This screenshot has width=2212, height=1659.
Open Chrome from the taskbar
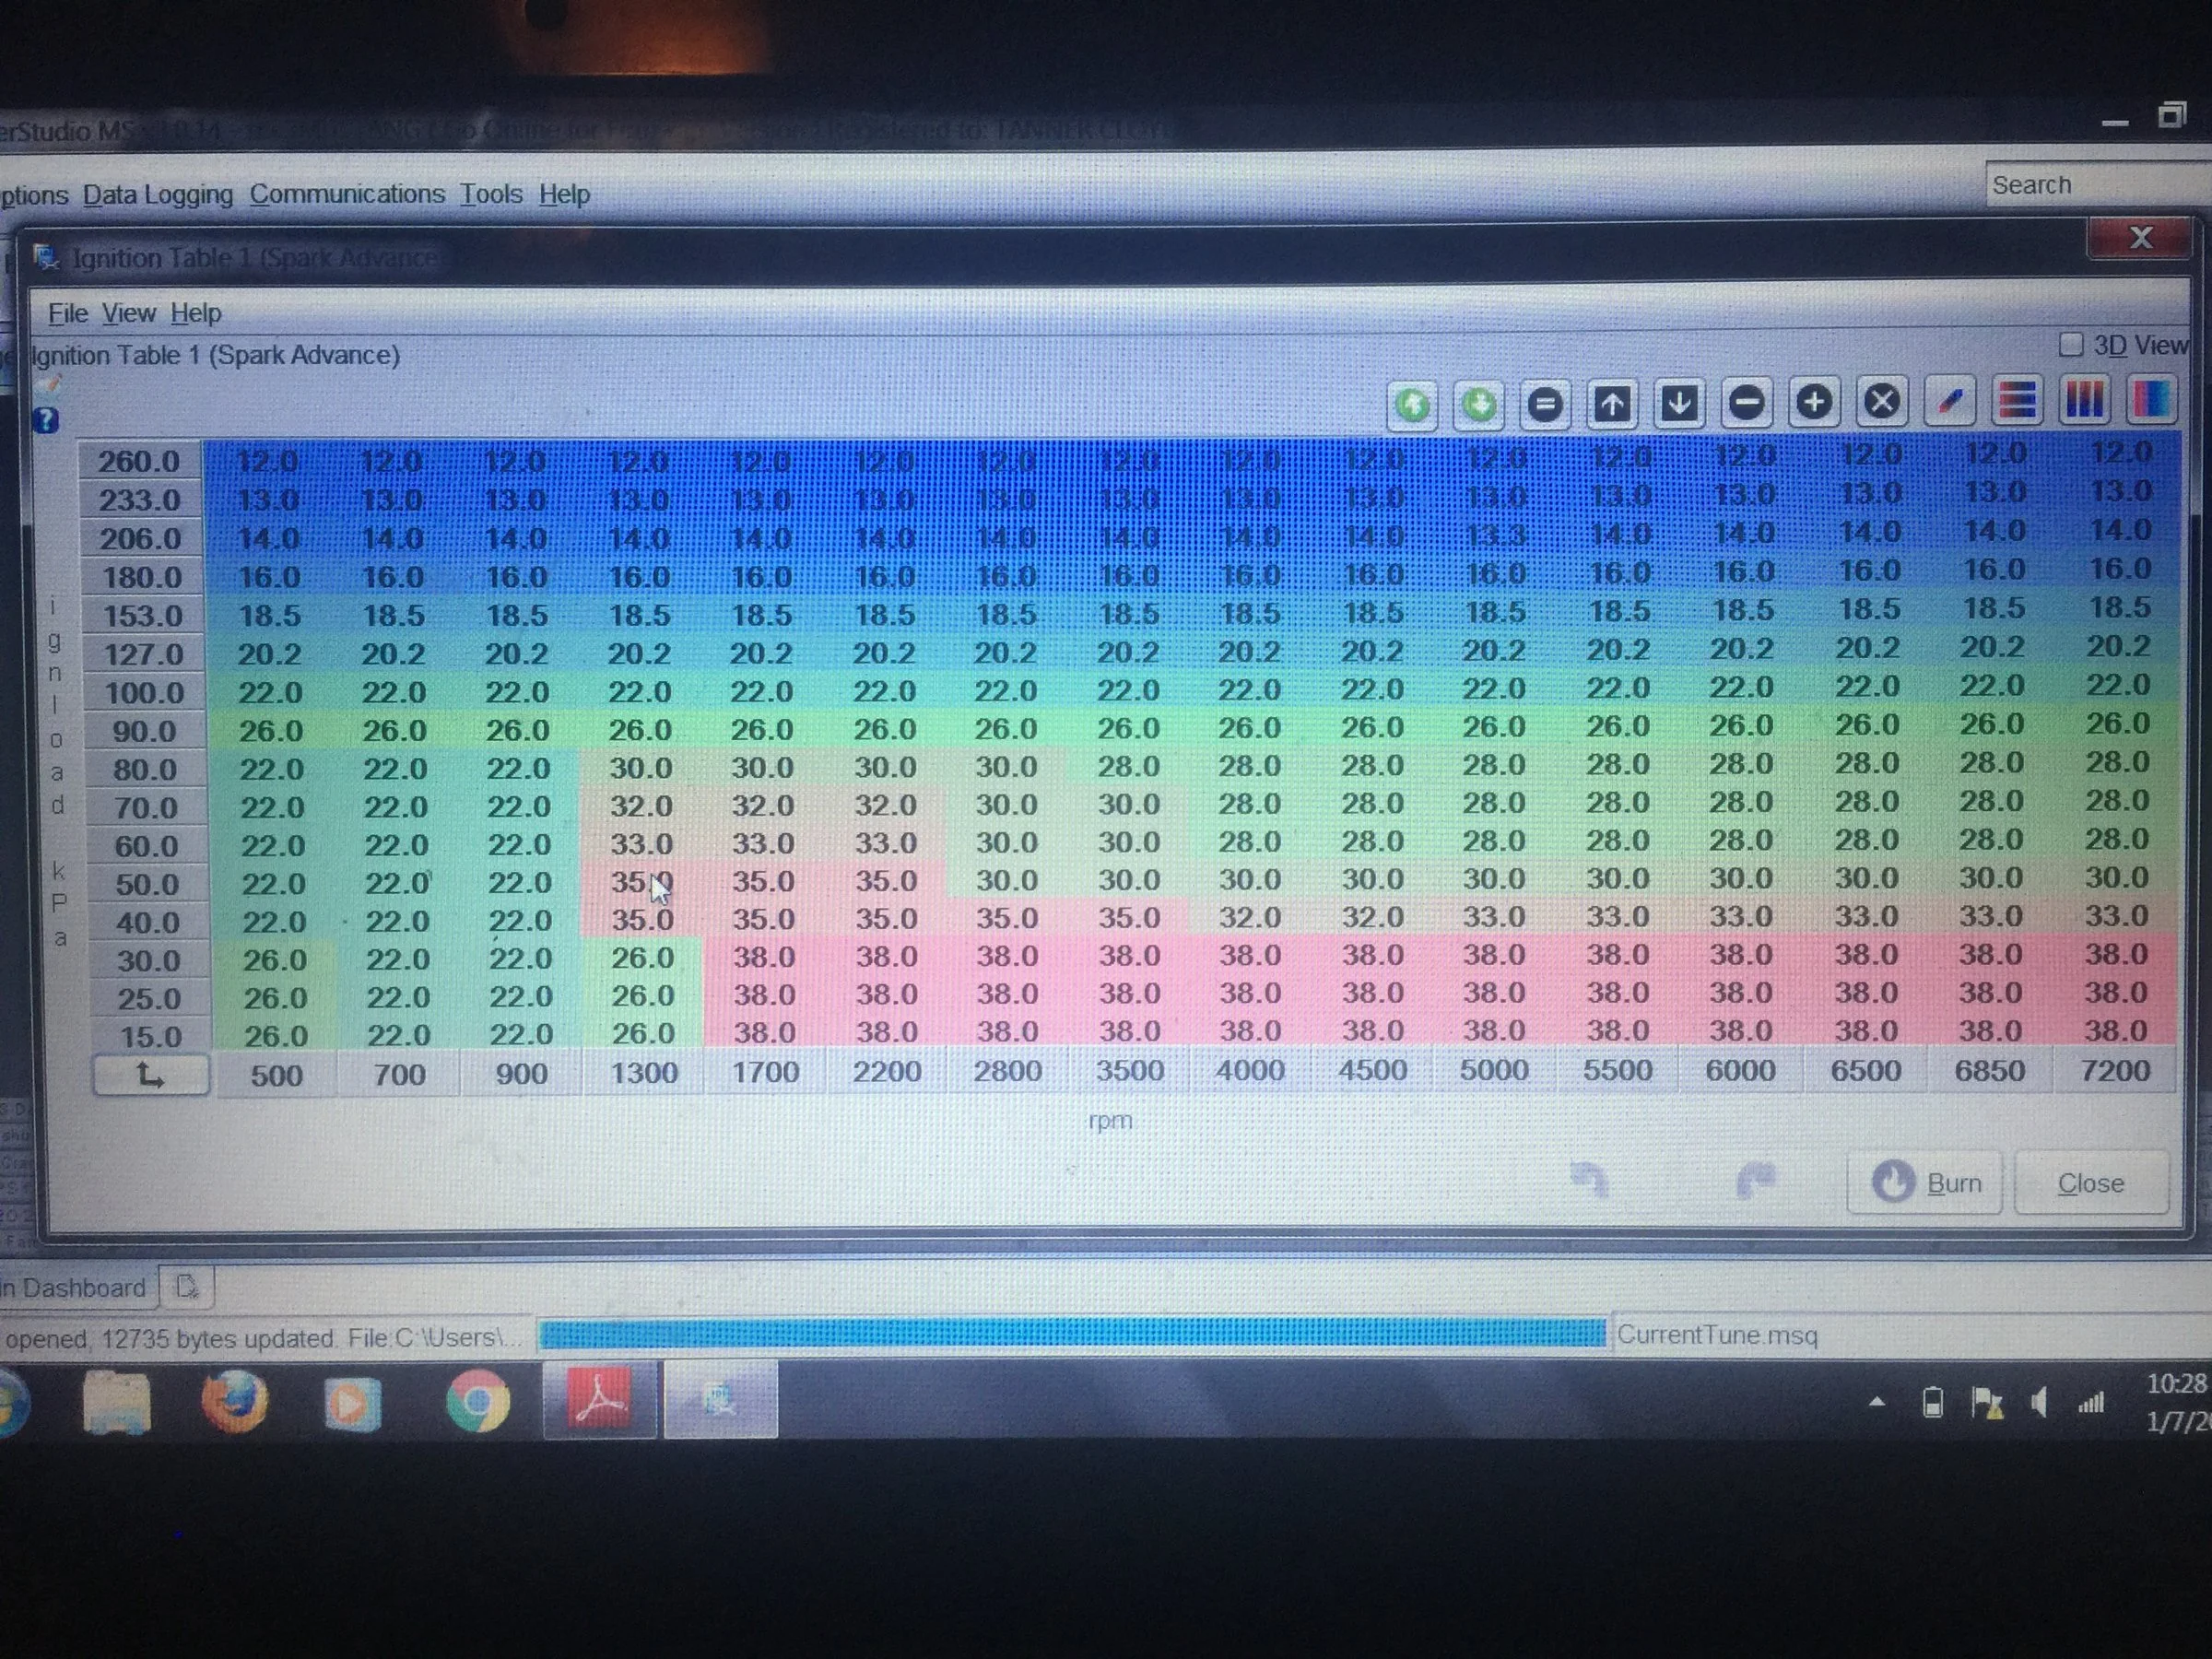[477, 1402]
